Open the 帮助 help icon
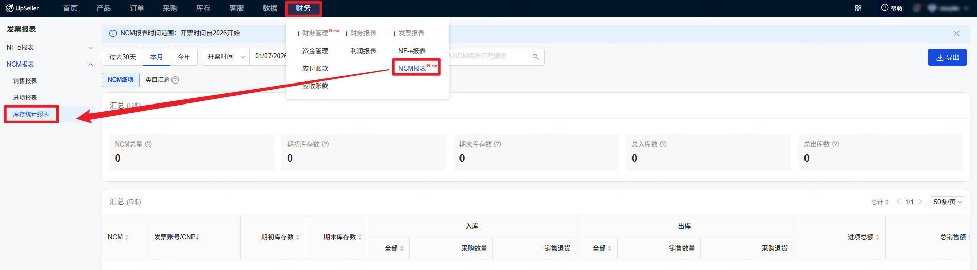The height and width of the screenshot is (270, 977). click(x=885, y=8)
